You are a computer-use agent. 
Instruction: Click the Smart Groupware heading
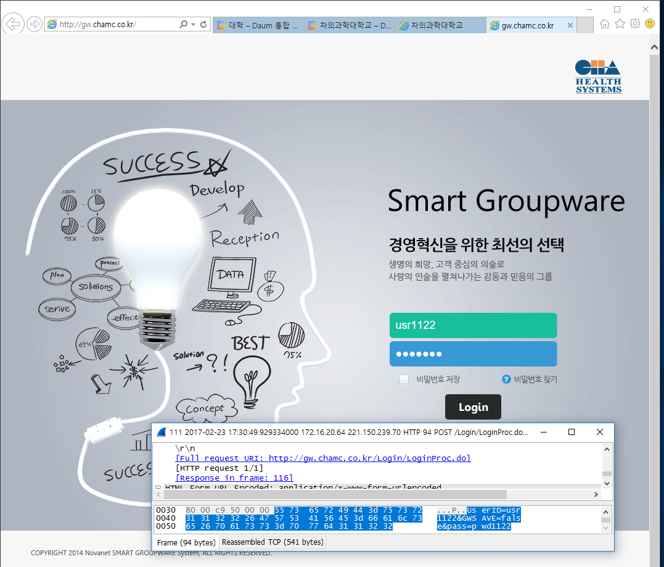[x=506, y=202]
